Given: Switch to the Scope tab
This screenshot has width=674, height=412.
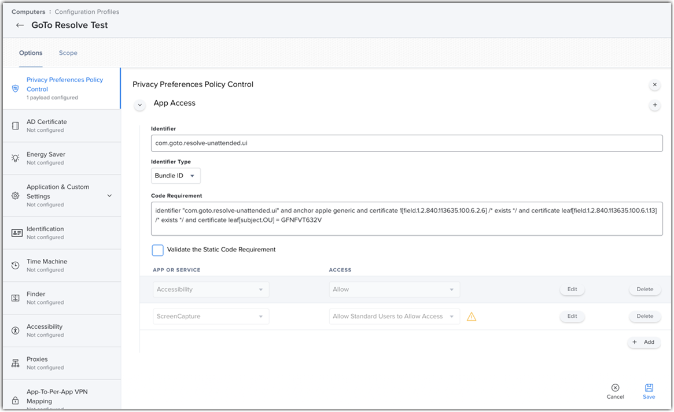Looking at the screenshot, I should (68, 53).
